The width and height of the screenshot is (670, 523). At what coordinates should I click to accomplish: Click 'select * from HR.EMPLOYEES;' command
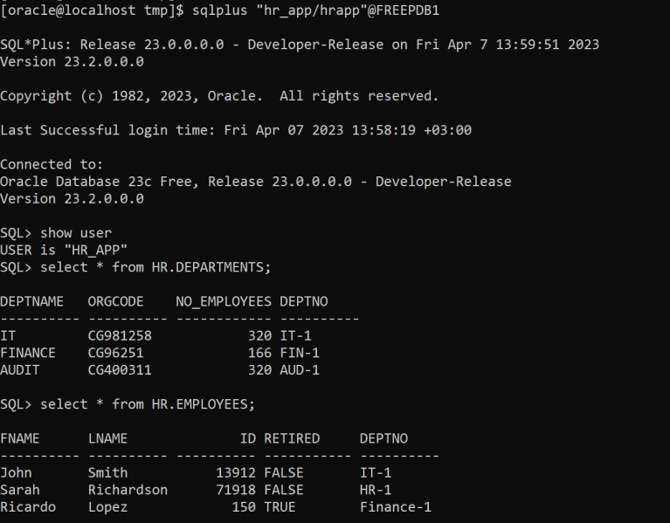(x=148, y=404)
